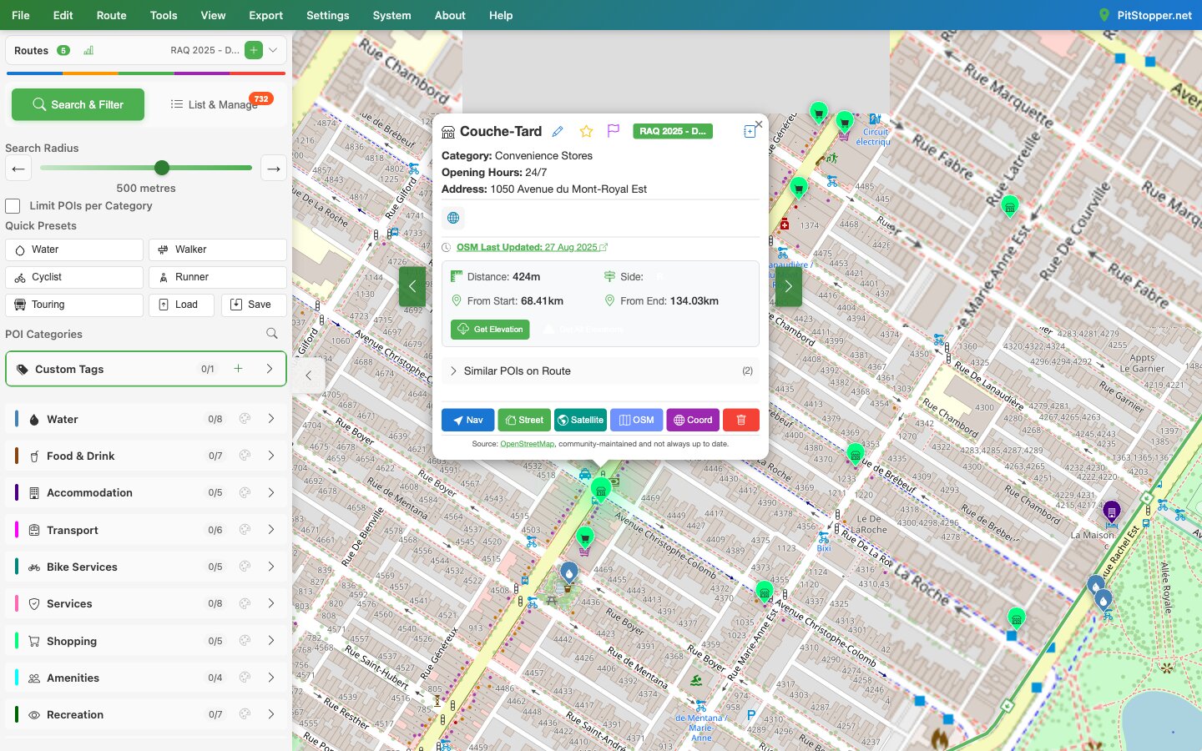Screen dimensions: 1202x751
Task: Apply the Touring quick preset
Action: 74,305
